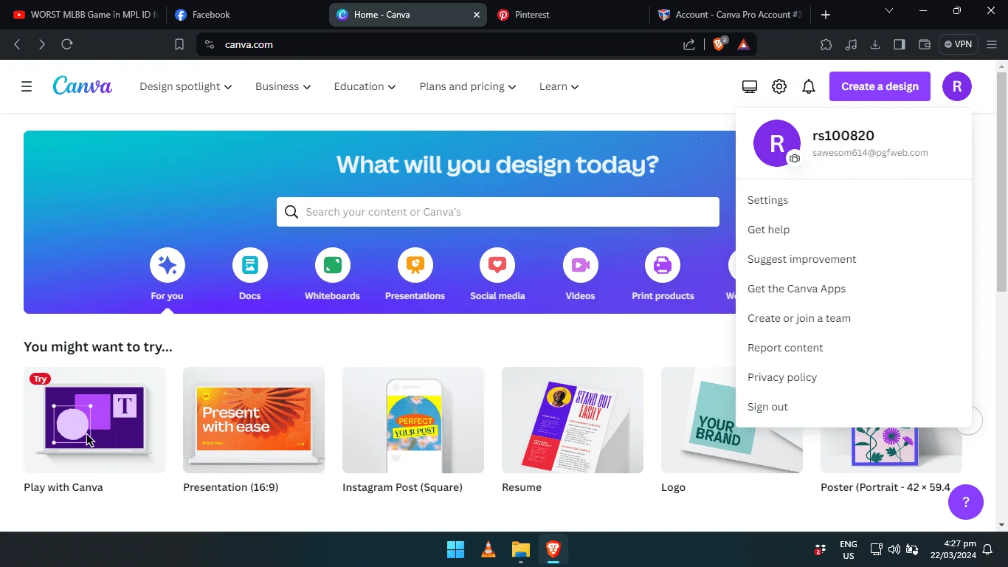Open the desktop app download icon
This screenshot has height=567, width=1008.
750,86
